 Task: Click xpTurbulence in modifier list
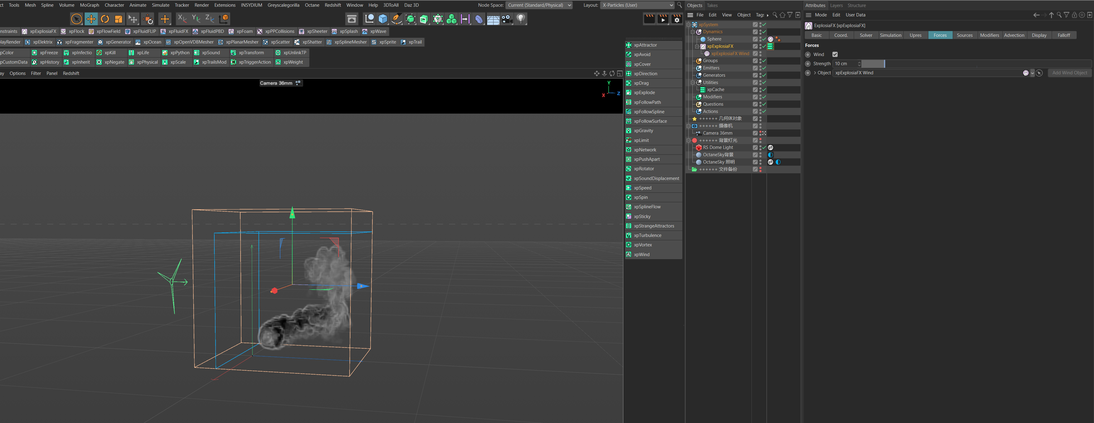coord(653,235)
